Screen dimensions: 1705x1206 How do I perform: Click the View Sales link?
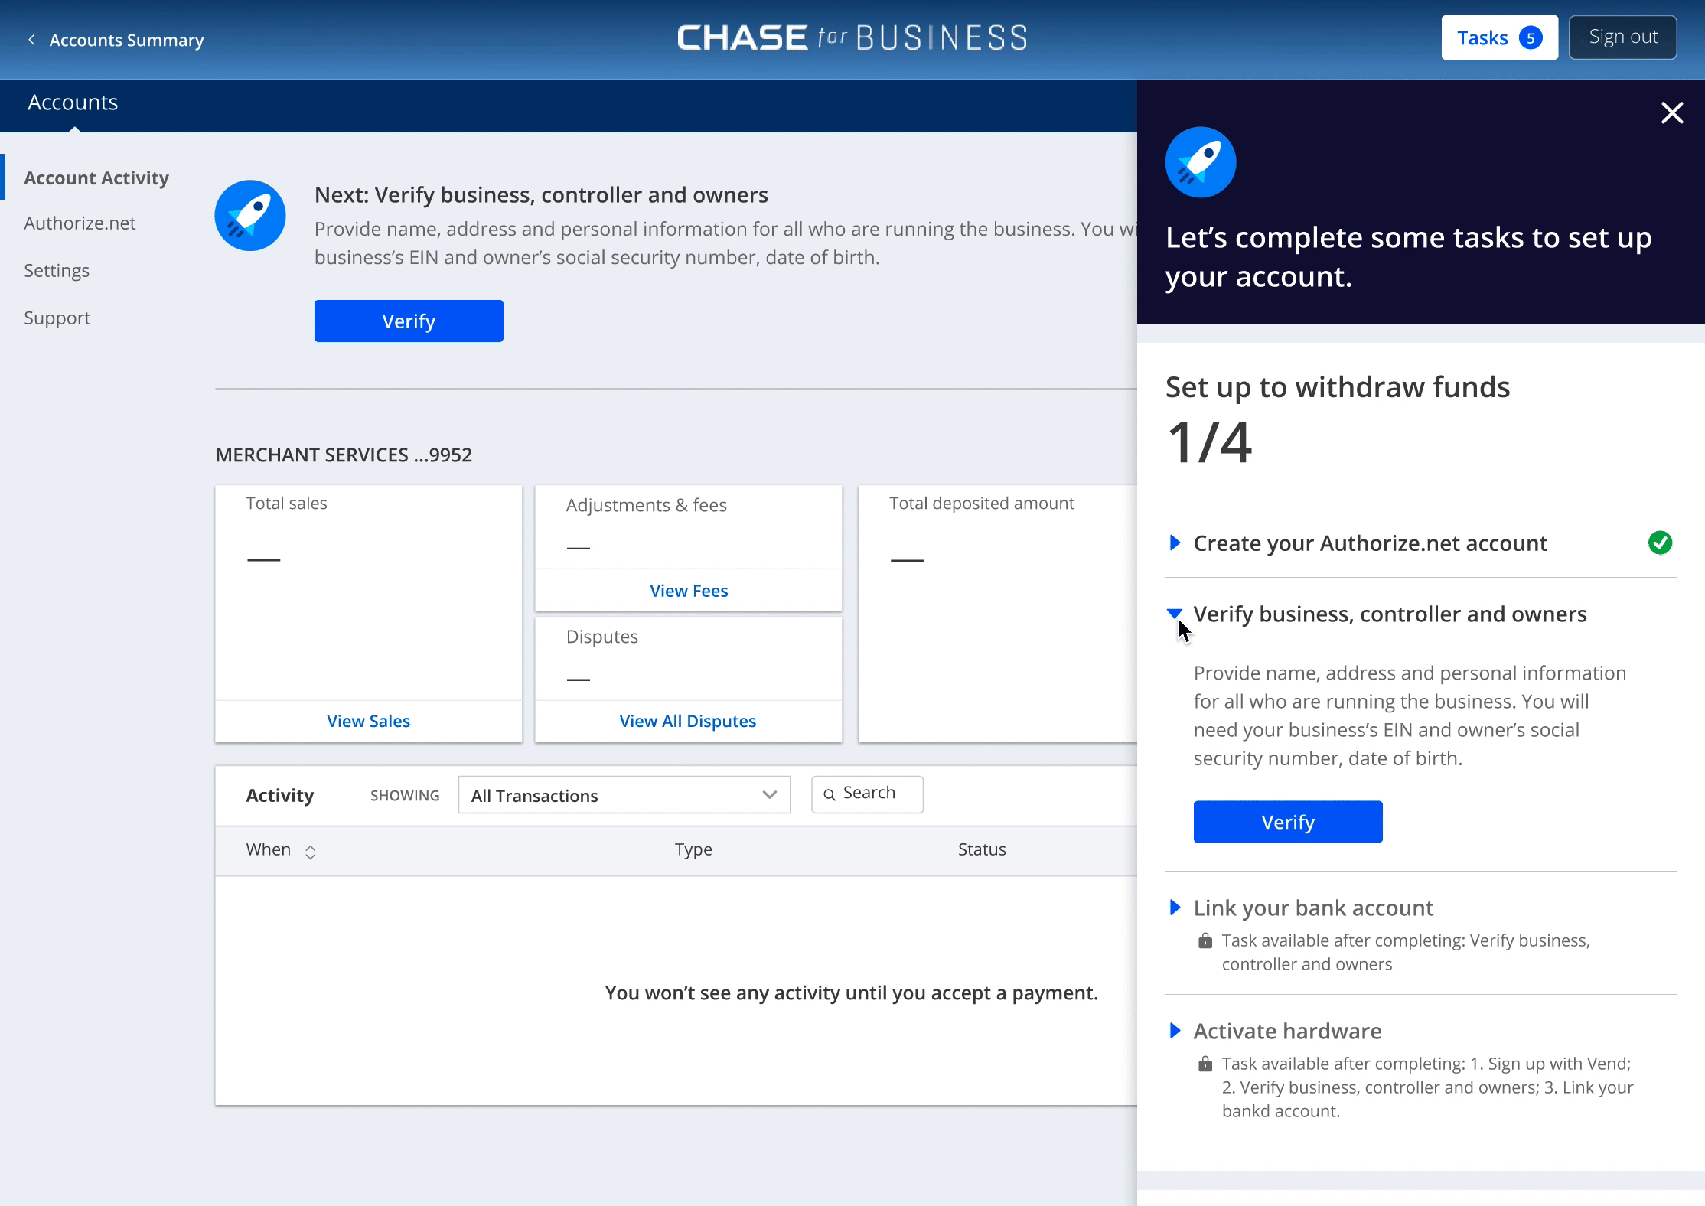pyautogui.click(x=368, y=721)
